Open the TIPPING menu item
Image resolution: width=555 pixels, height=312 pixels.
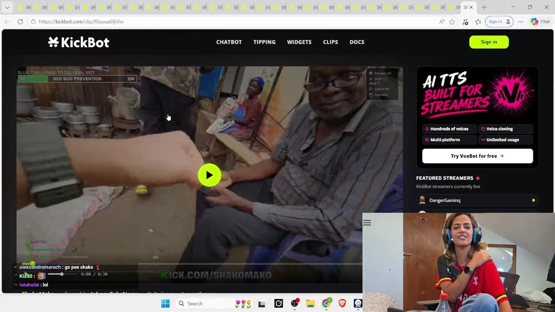point(264,42)
